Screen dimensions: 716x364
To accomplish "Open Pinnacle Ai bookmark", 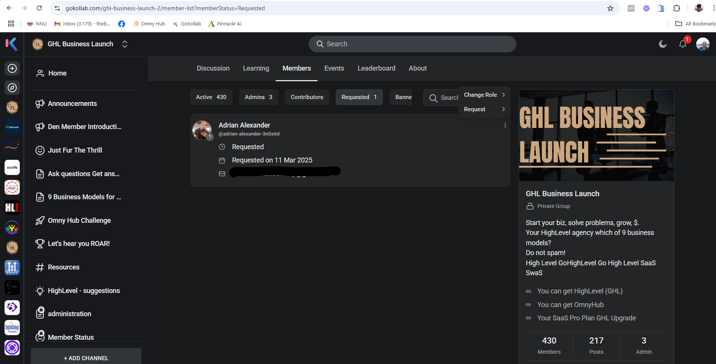I will 225,24.
